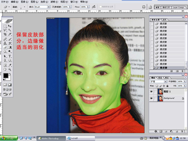This screenshot has width=188, height=141.
Task: Open the layers panel flyout menu arrow
Action: click(x=186, y=78)
